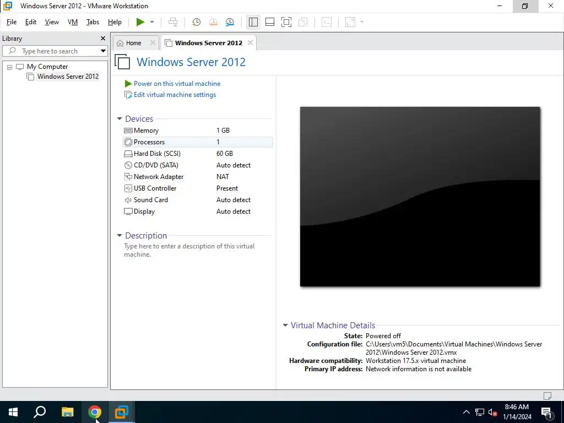Select the CD/DVD (SATA) device row
The image size is (564, 423).
[x=198, y=165]
